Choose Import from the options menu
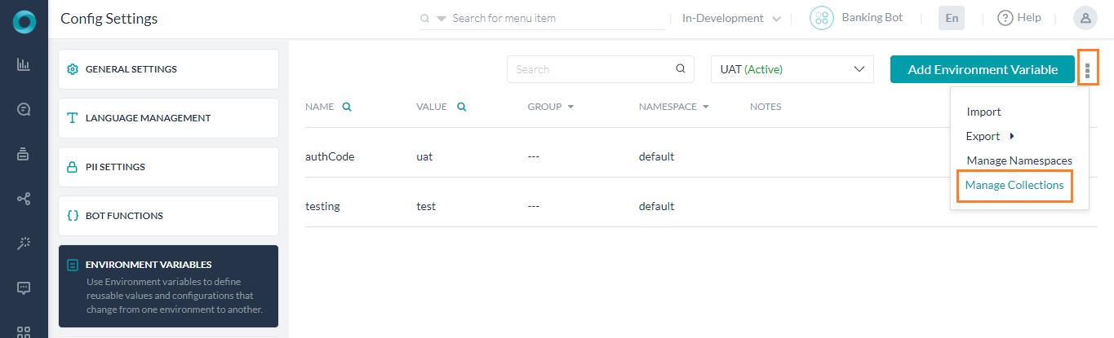 point(983,112)
